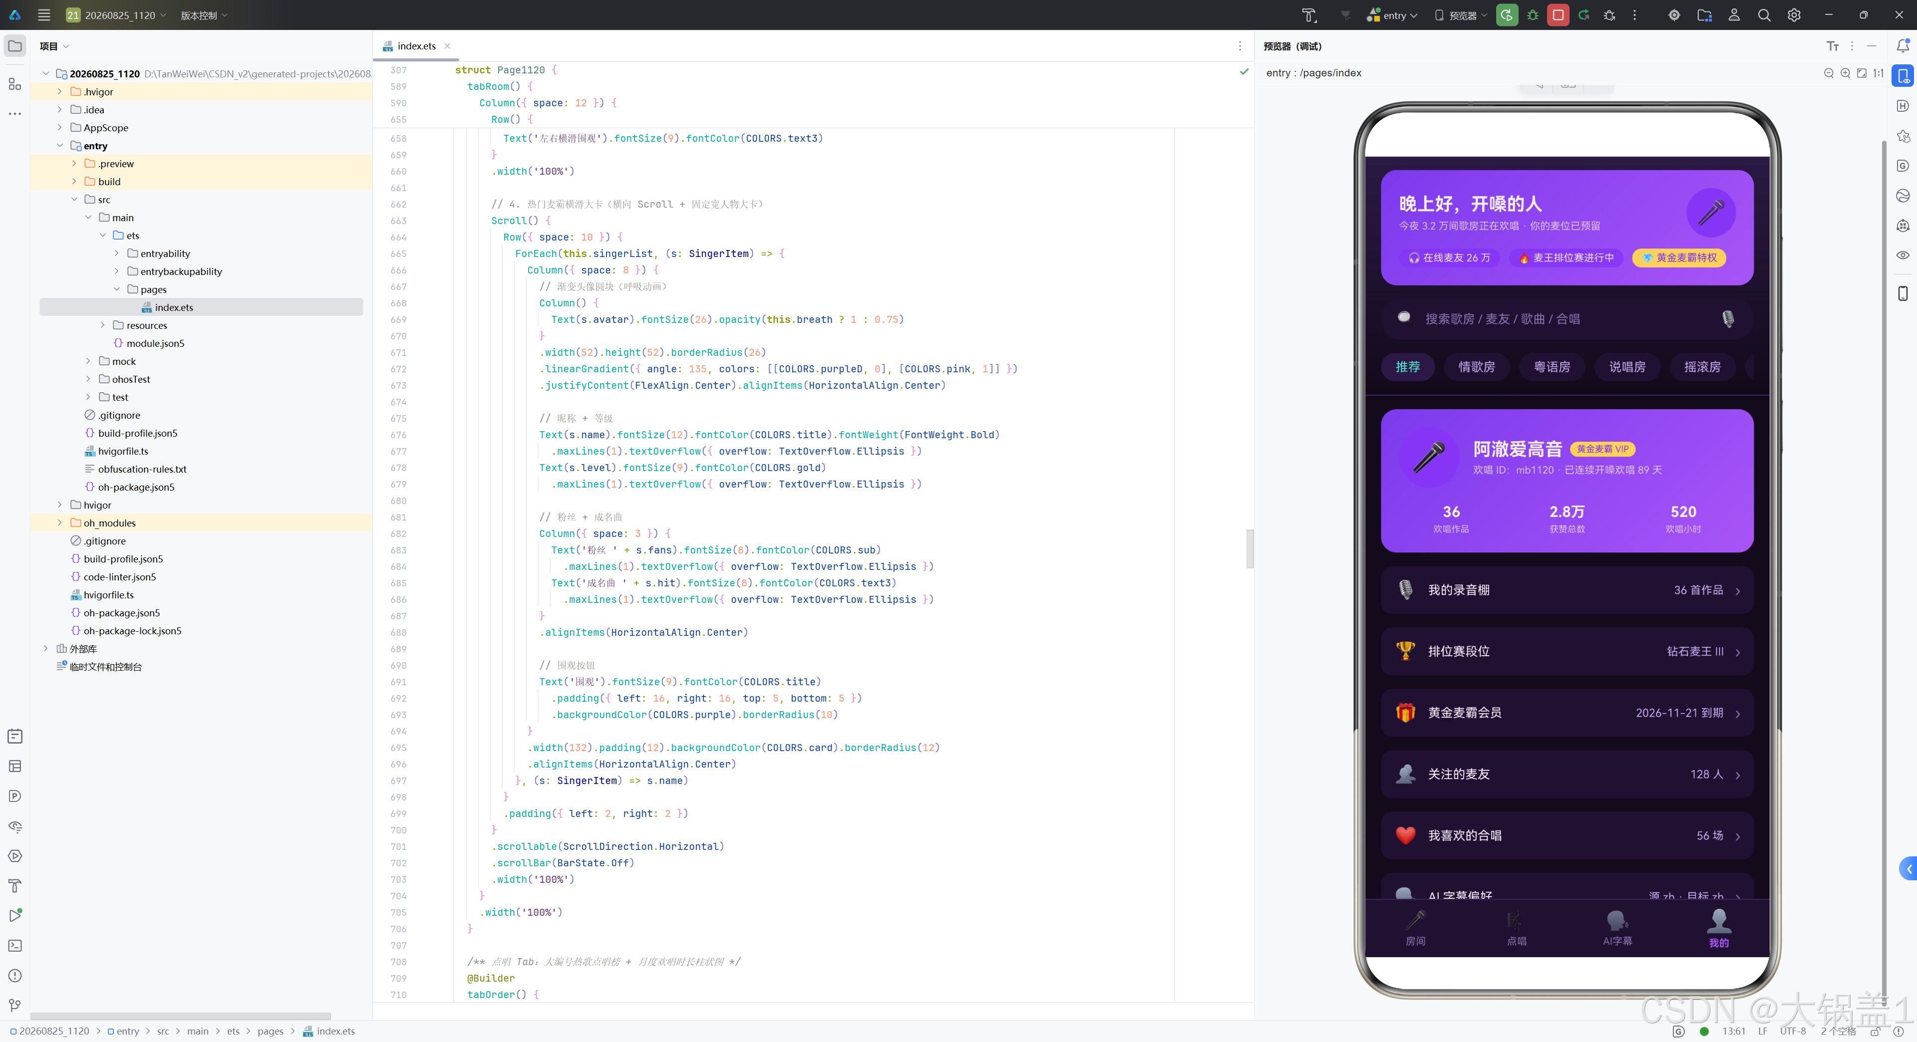Open the entry run configuration dropdown

click(x=1392, y=15)
